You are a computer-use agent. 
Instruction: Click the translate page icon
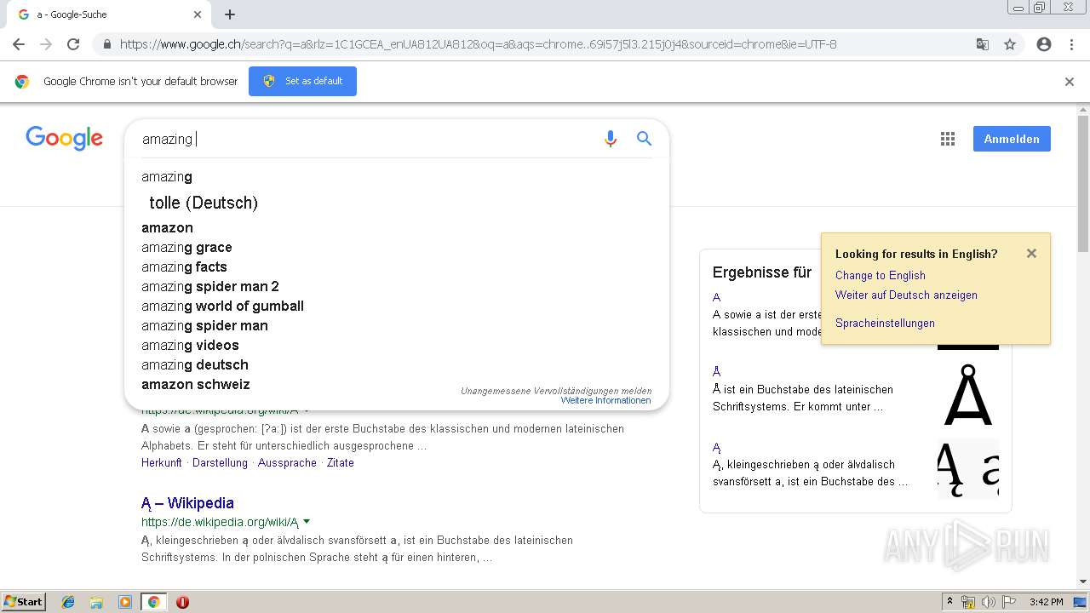coord(982,44)
